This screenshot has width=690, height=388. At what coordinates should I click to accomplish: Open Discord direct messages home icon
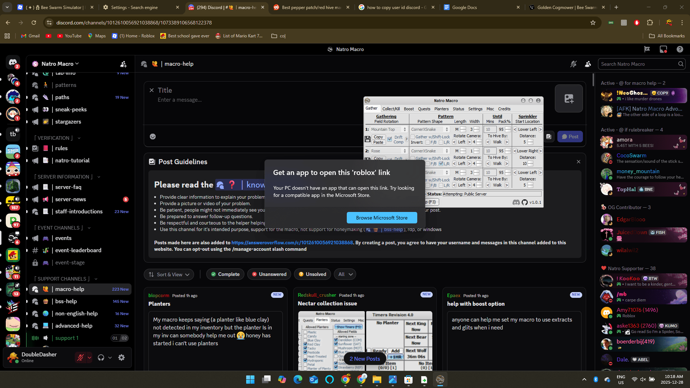click(x=13, y=63)
